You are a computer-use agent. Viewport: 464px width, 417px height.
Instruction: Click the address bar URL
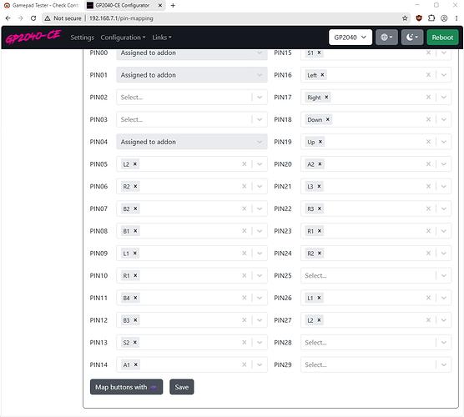click(x=121, y=18)
